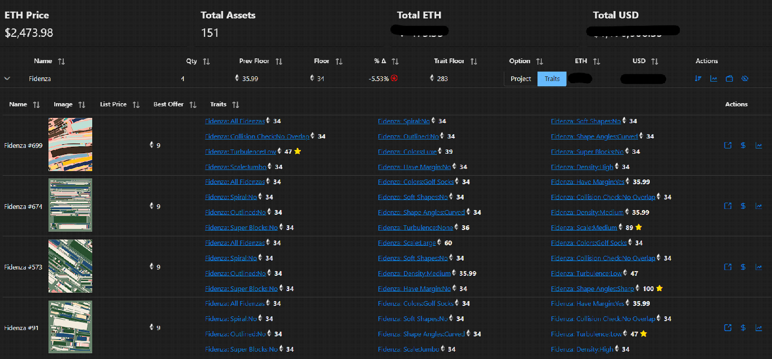Screen dimensions: 772x359
Task: Select the Fidenza #573 name cell
Action: coord(23,267)
